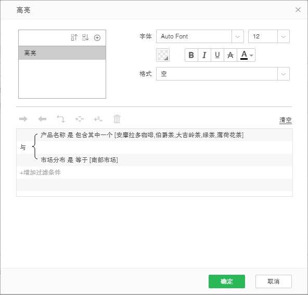Toggle underline formatting
Image resolution: width=308 pixels, height=295 pixels.
coord(217,55)
